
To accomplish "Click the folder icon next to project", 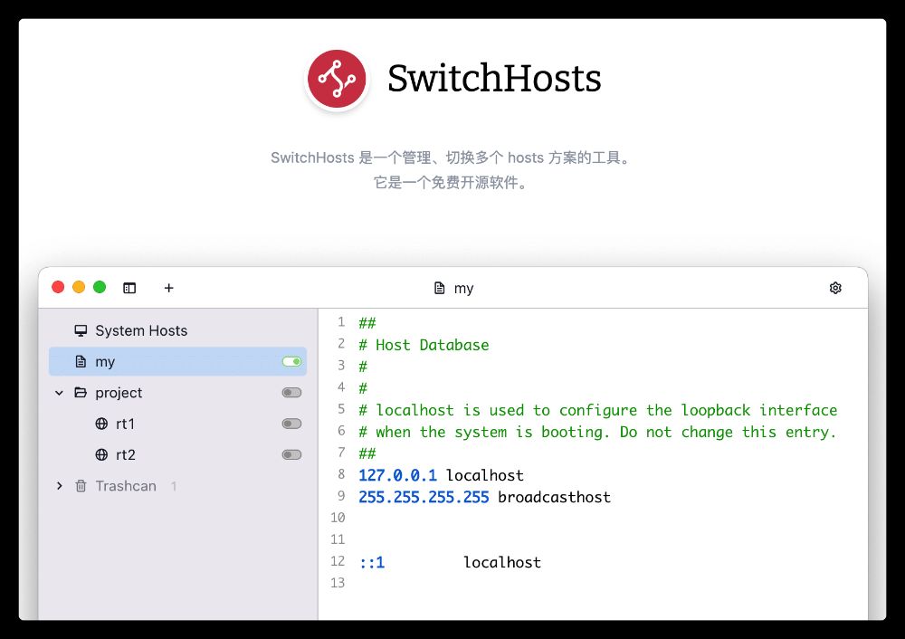I will click(x=81, y=393).
